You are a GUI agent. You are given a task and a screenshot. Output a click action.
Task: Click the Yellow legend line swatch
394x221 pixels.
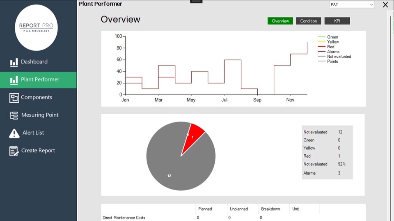[322, 42]
